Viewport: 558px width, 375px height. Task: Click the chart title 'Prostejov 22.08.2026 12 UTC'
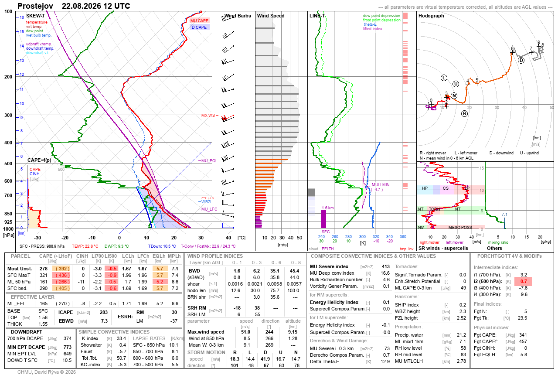click(x=74, y=6)
